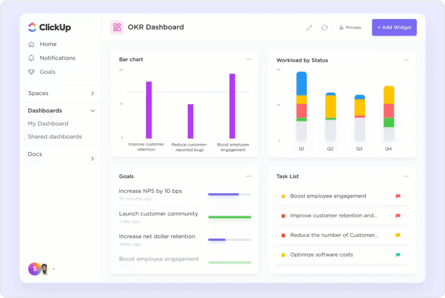445x298 pixels.
Task: Click teal flag on Optimize software costs
Action: pyautogui.click(x=398, y=255)
